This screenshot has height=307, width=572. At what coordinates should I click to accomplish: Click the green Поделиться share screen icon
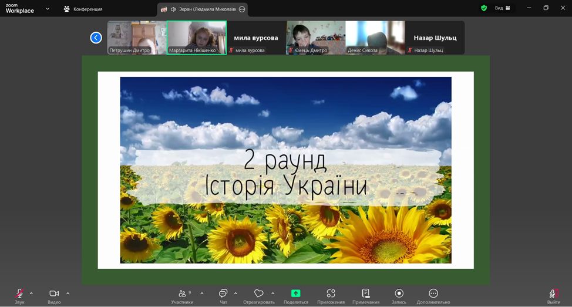(x=295, y=293)
